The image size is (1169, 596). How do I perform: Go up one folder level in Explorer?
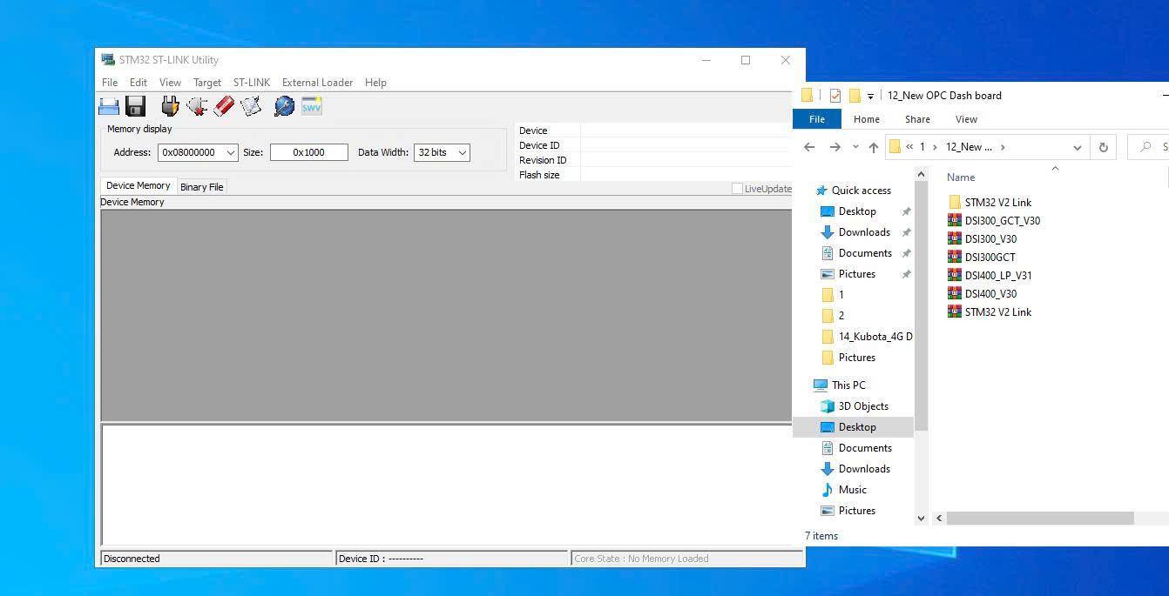[x=873, y=147]
